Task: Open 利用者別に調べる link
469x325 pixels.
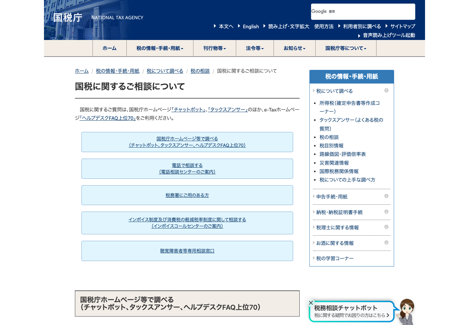Action: pyautogui.click(x=362, y=26)
